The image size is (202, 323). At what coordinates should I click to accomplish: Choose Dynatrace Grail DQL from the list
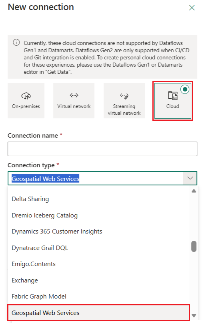(98, 248)
